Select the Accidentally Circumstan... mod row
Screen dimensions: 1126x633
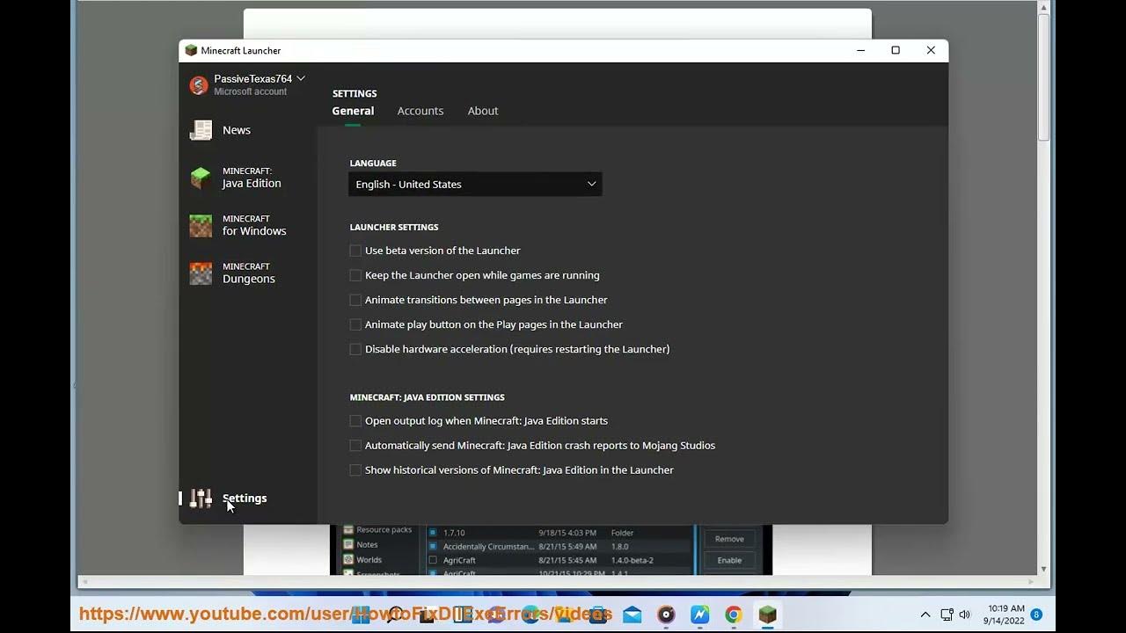[x=559, y=547]
